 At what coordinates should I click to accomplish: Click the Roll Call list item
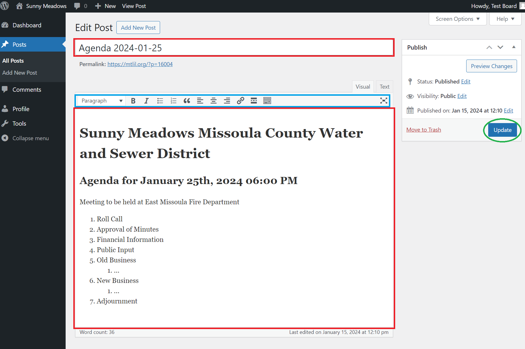(x=110, y=219)
